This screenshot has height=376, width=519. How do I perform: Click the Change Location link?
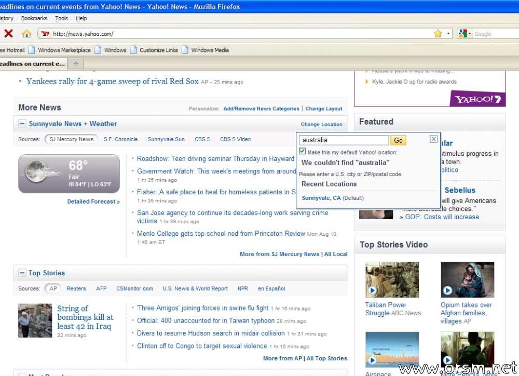coord(321,124)
